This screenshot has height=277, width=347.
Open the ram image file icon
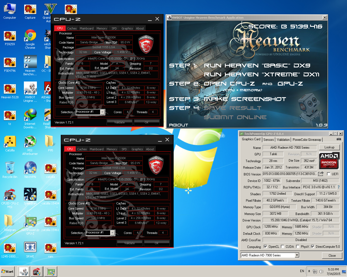pos(50,250)
